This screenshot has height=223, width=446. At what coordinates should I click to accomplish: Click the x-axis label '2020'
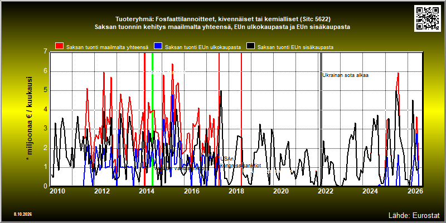[280, 191]
